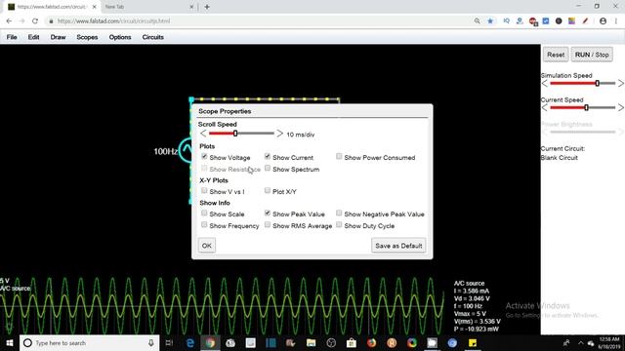
Task: Click the browser forward arrow
Action: click(21, 21)
